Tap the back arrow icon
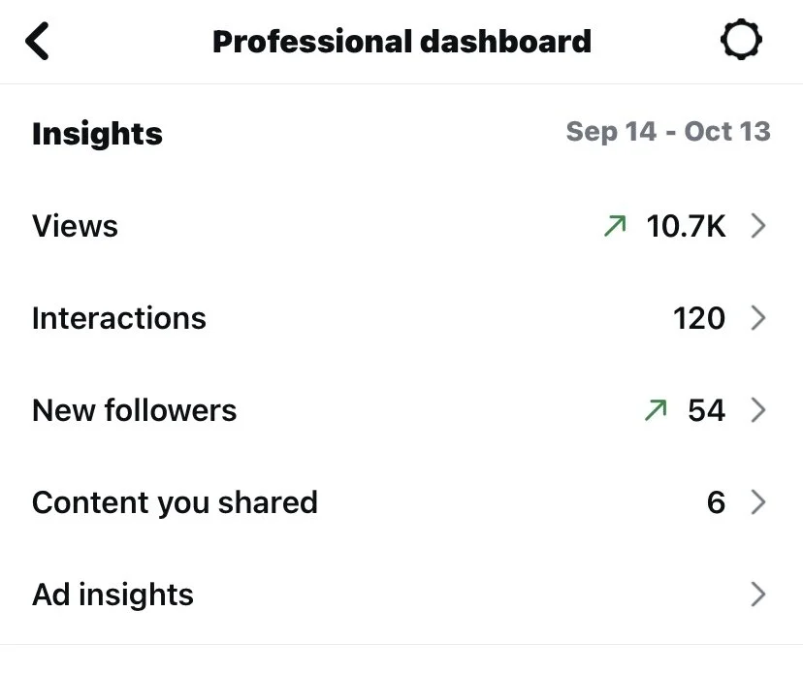This screenshot has height=676, width=803. coord(37,41)
